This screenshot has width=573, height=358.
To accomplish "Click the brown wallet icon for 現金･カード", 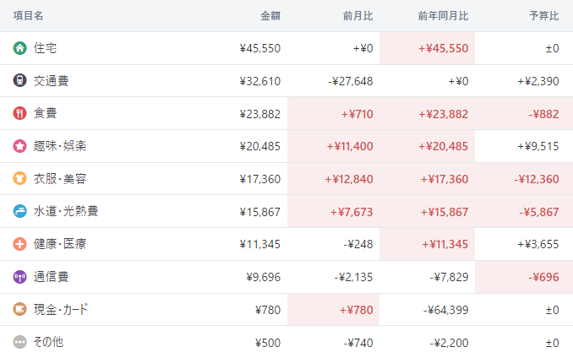I will click(19, 309).
